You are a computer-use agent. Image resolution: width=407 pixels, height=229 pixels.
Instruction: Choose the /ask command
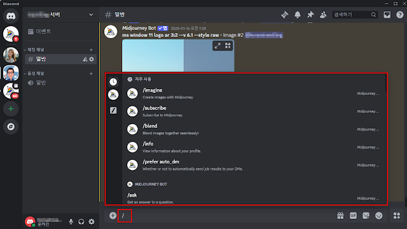(x=254, y=198)
